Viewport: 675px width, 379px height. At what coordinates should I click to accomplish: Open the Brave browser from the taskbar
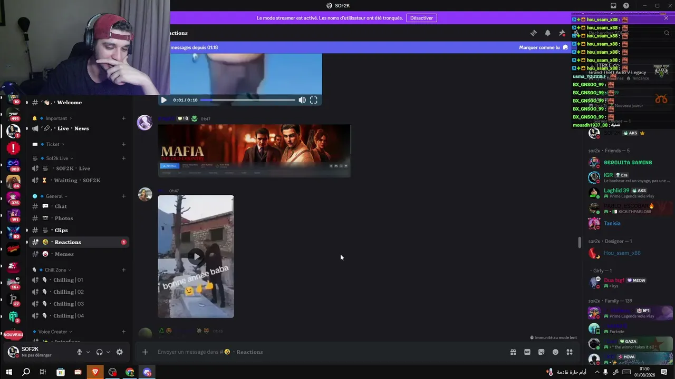pyautogui.click(x=95, y=372)
